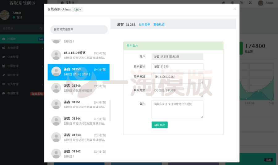Click the 查看轨迹 view track link
The image size is (278, 165).
[159, 25]
